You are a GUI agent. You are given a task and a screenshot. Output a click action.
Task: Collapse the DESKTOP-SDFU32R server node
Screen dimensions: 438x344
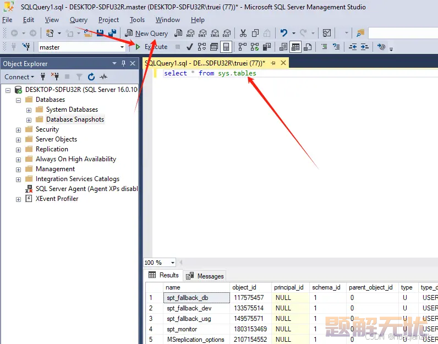[8, 90]
